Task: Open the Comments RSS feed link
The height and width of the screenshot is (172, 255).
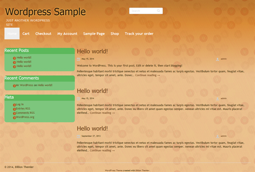Action: pos(25,113)
